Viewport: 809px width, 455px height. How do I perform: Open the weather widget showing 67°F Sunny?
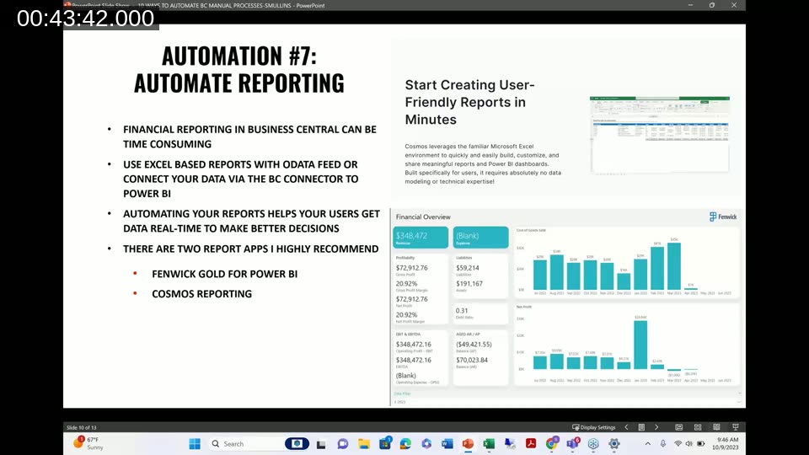coord(88,443)
